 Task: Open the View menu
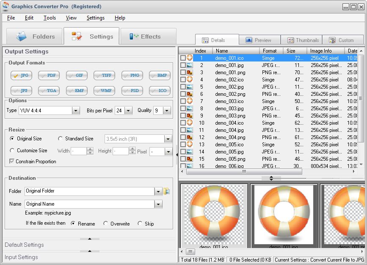[71, 18]
